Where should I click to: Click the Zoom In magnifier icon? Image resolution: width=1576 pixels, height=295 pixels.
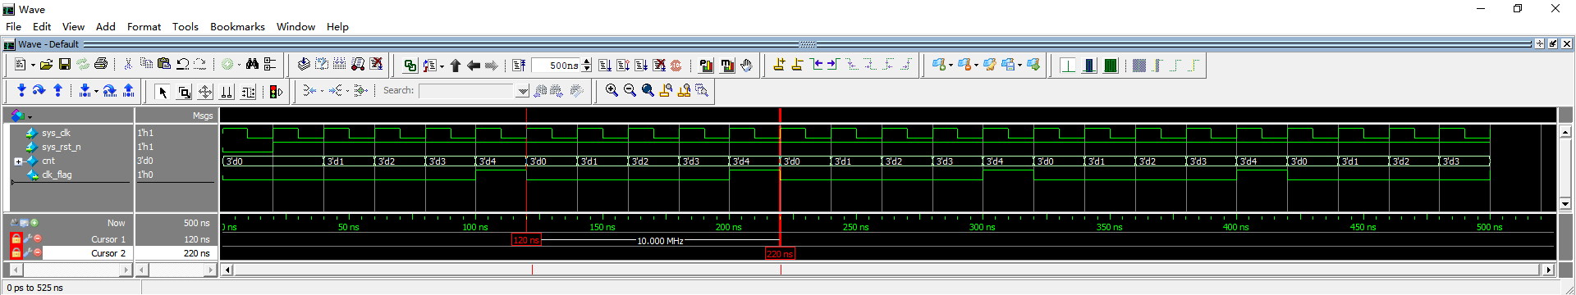point(612,91)
